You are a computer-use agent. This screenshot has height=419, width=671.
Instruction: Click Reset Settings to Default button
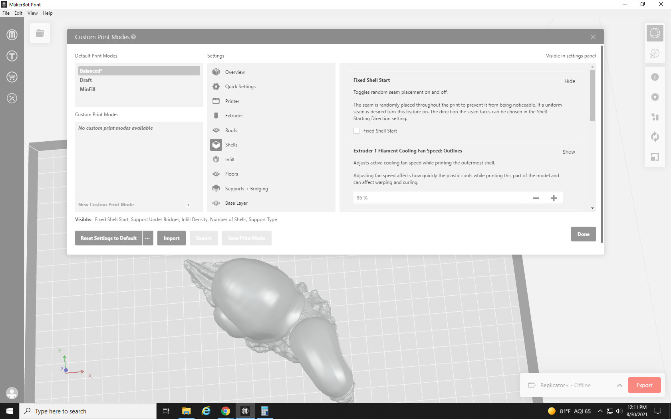[x=109, y=238]
